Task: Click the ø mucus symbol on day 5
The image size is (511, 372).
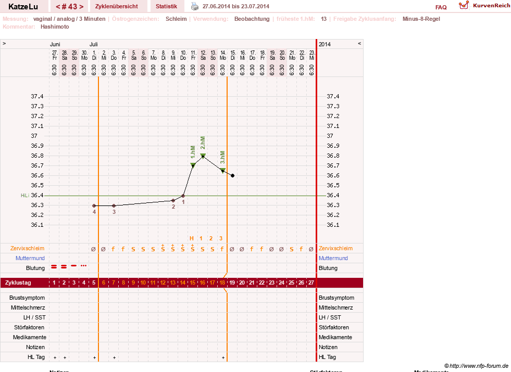Action: coord(94,249)
